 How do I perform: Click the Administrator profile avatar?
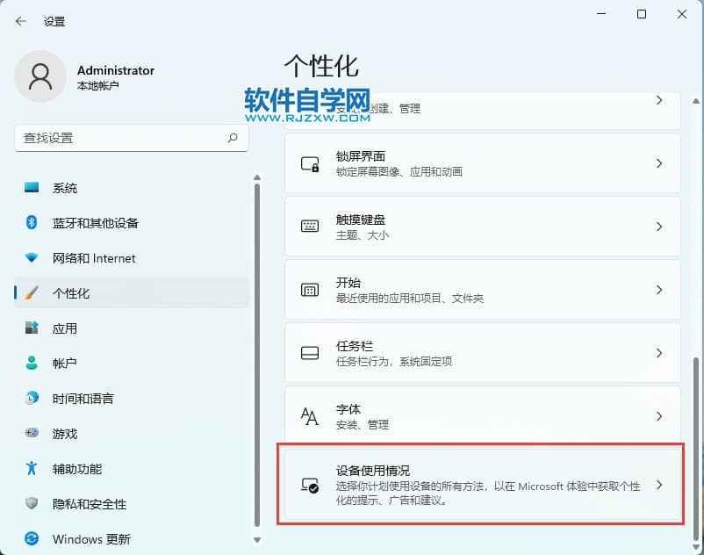(x=40, y=76)
